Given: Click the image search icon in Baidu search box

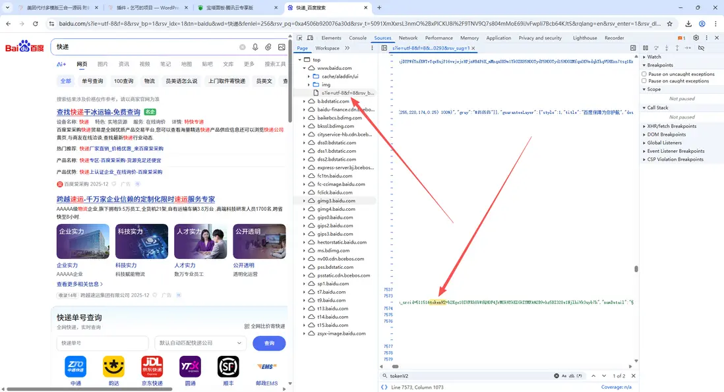Looking at the screenshot, I should click(x=281, y=47).
